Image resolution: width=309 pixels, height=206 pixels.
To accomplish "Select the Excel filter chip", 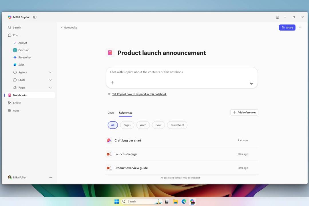I will 158,125.
